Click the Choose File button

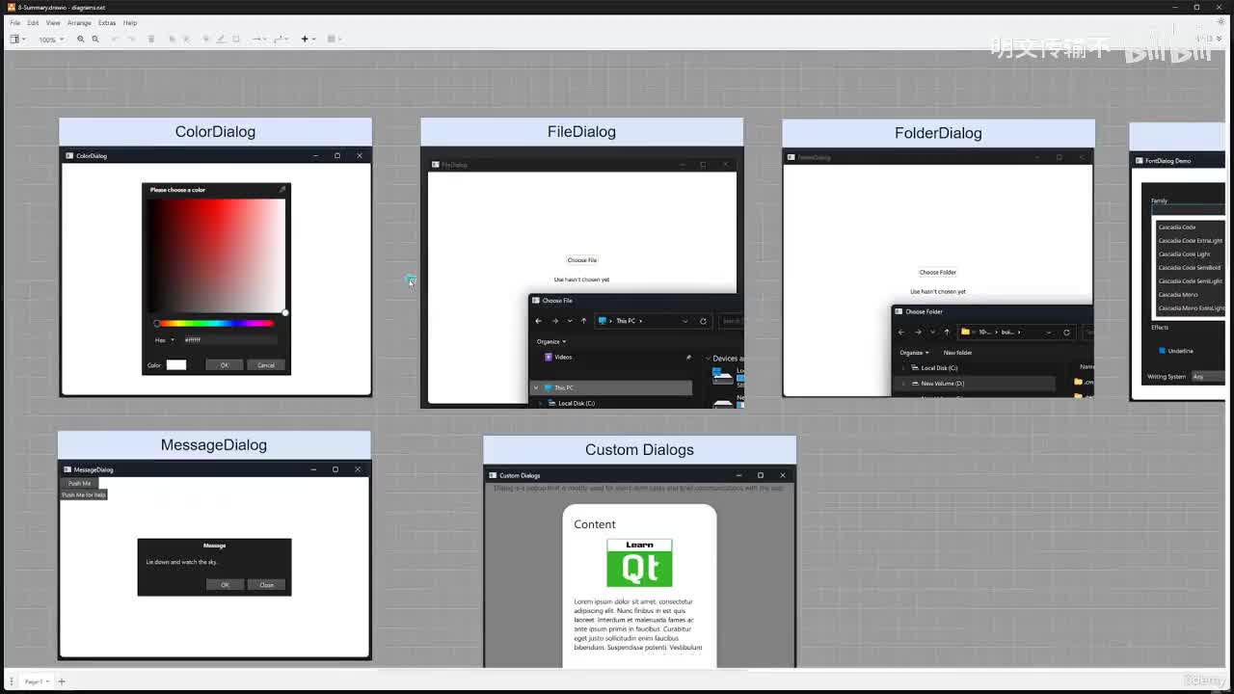[582, 260]
